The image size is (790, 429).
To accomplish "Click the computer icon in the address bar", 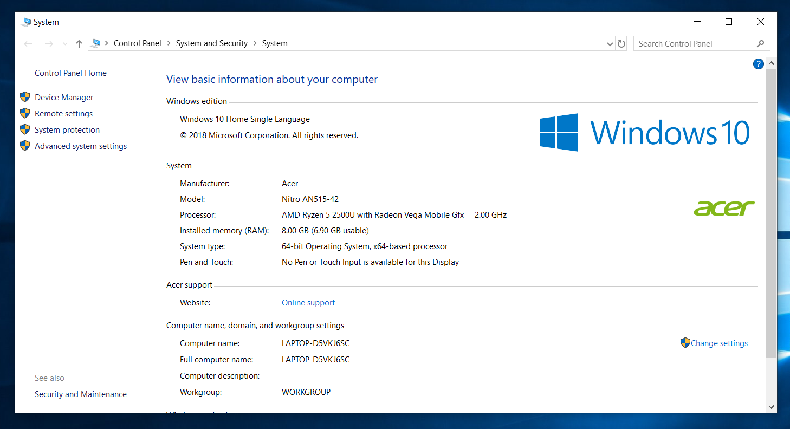I will click(x=96, y=43).
